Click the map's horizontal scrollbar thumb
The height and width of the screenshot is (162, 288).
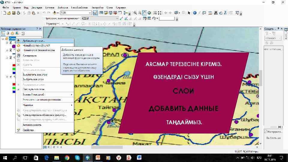click(x=107, y=147)
